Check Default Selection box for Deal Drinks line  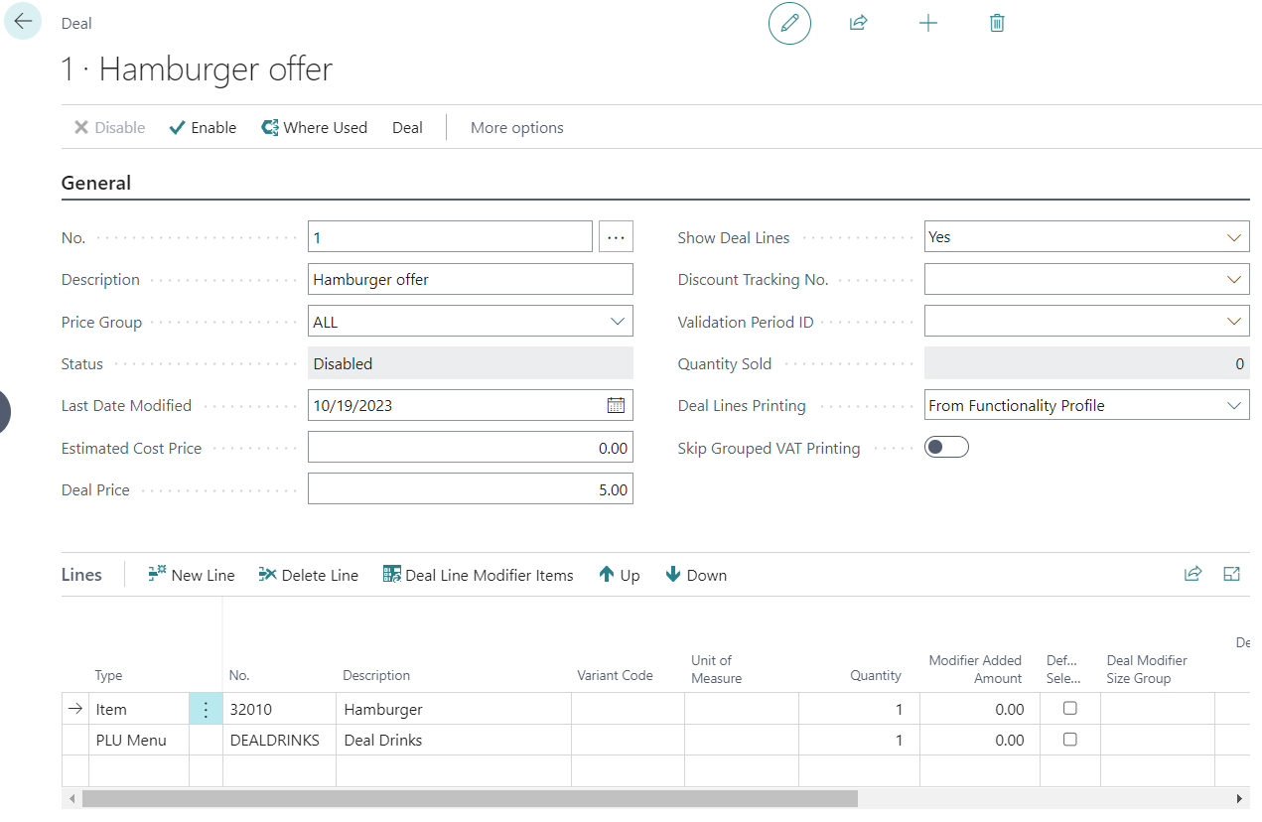pos(1069,740)
